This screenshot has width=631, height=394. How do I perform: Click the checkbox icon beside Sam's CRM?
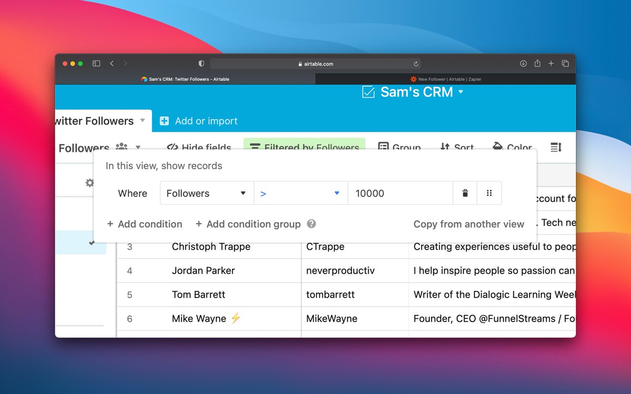369,92
